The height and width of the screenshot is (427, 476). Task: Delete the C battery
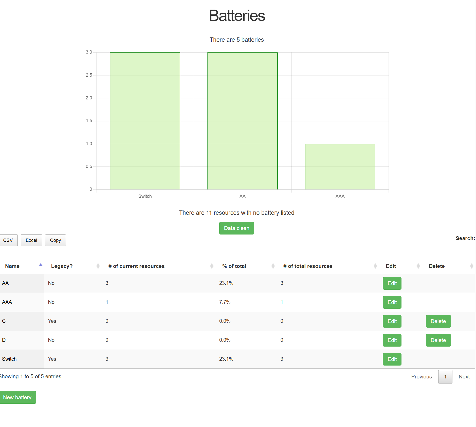438,321
